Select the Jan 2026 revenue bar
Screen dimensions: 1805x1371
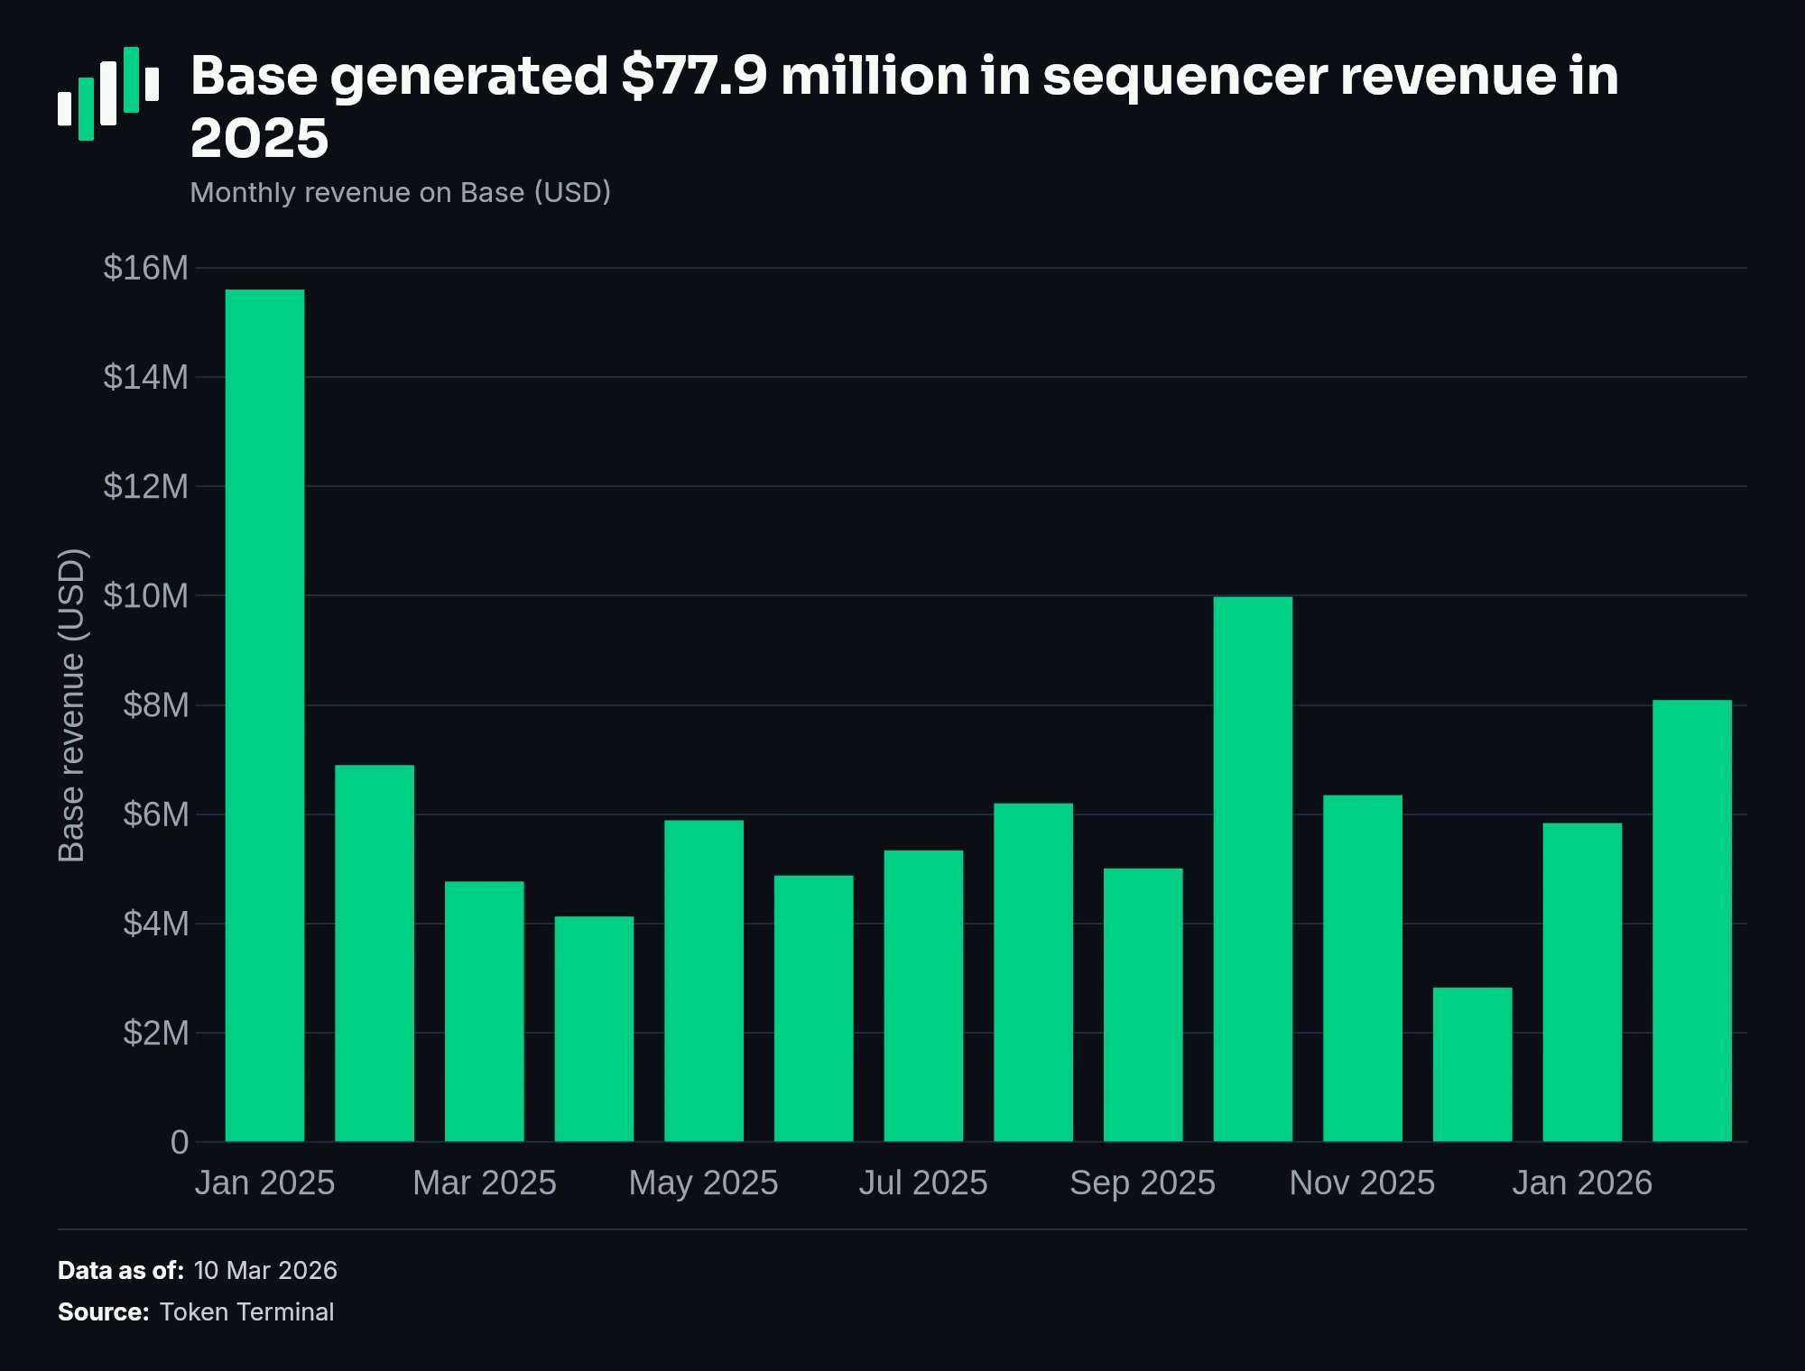(x=1582, y=982)
